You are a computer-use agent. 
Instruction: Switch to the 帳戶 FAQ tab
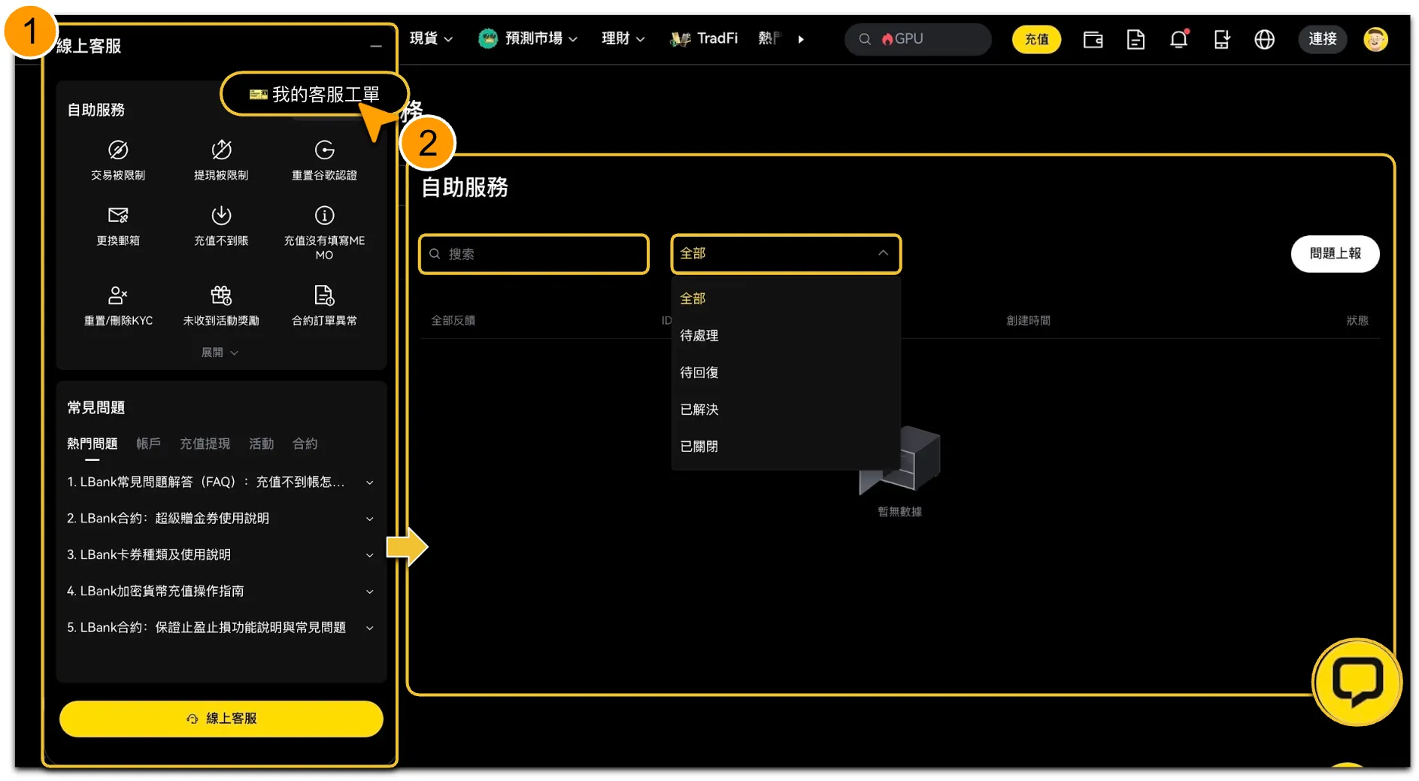point(148,443)
